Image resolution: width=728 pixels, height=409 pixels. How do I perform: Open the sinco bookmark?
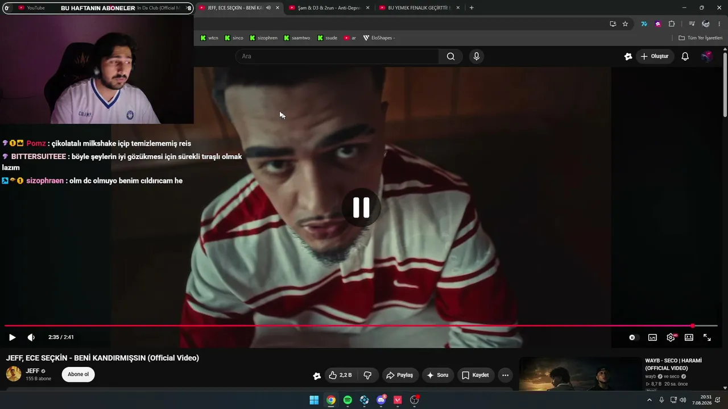pyautogui.click(x=234, y=38)
